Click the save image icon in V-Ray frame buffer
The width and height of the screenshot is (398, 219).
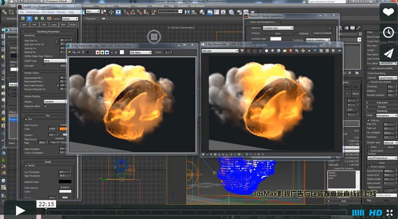tap(279, 51)
